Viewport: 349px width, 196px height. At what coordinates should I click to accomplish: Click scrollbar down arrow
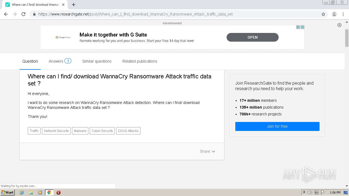(x=347, y=186)
